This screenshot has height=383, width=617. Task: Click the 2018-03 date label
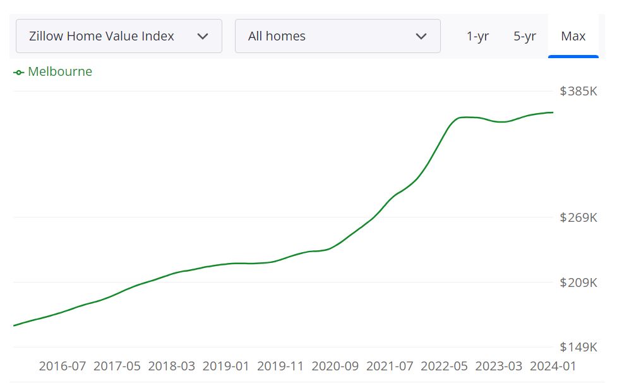click(x=172, y=366)
